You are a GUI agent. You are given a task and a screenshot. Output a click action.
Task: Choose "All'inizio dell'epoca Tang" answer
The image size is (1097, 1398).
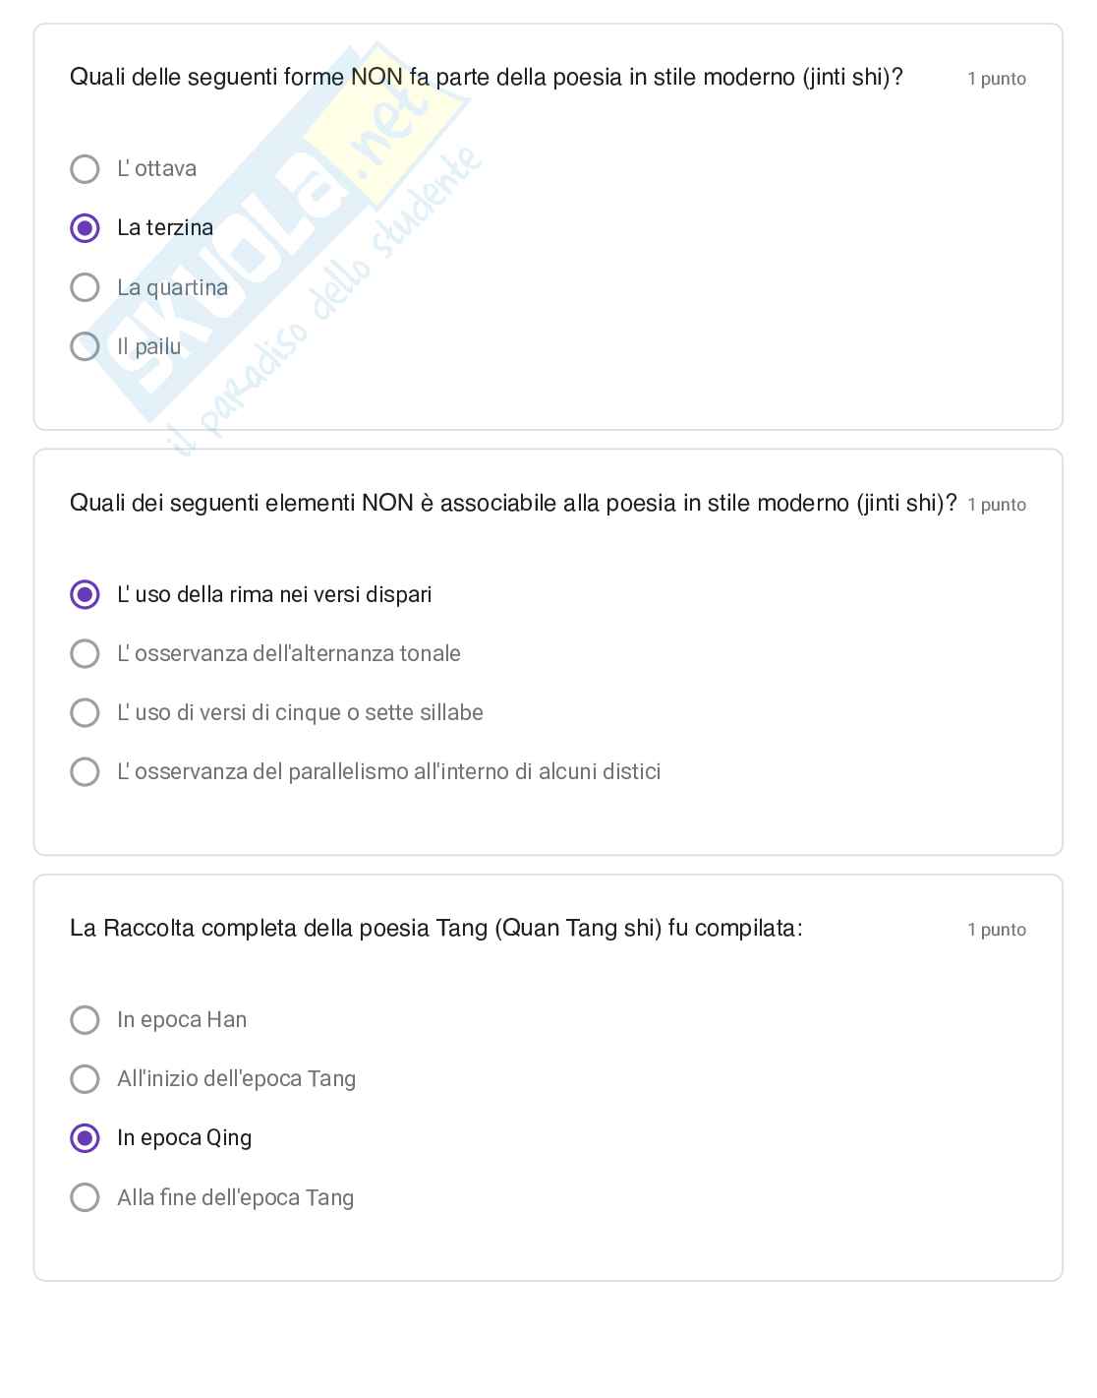tap(86, 1079)
